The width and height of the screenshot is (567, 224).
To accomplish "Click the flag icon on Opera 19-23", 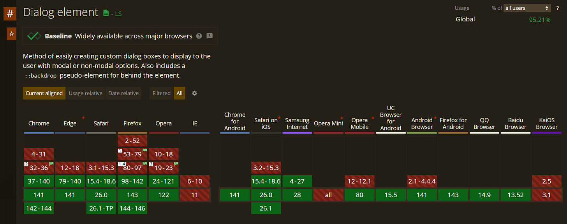I will click(x=176, y=165).
